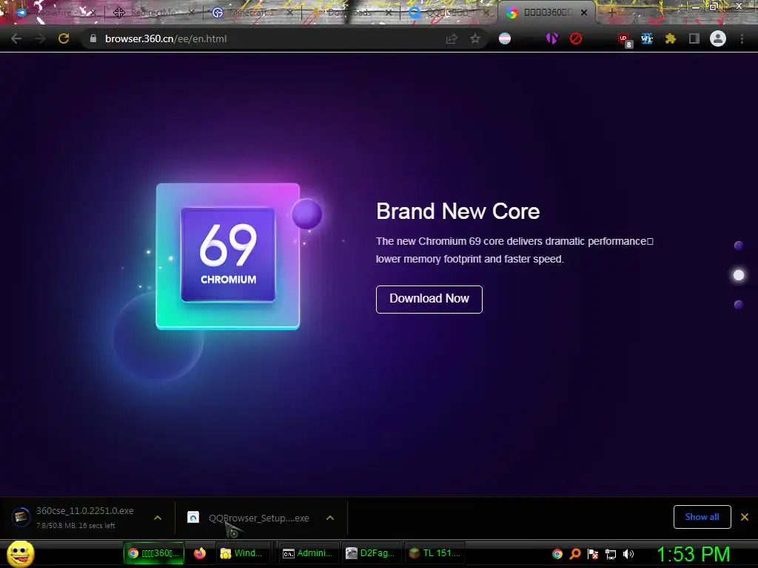Open the red blocked-circle extension
This screenshot has height=568, width=758.
pyautogui.click(x=575, y=38)
